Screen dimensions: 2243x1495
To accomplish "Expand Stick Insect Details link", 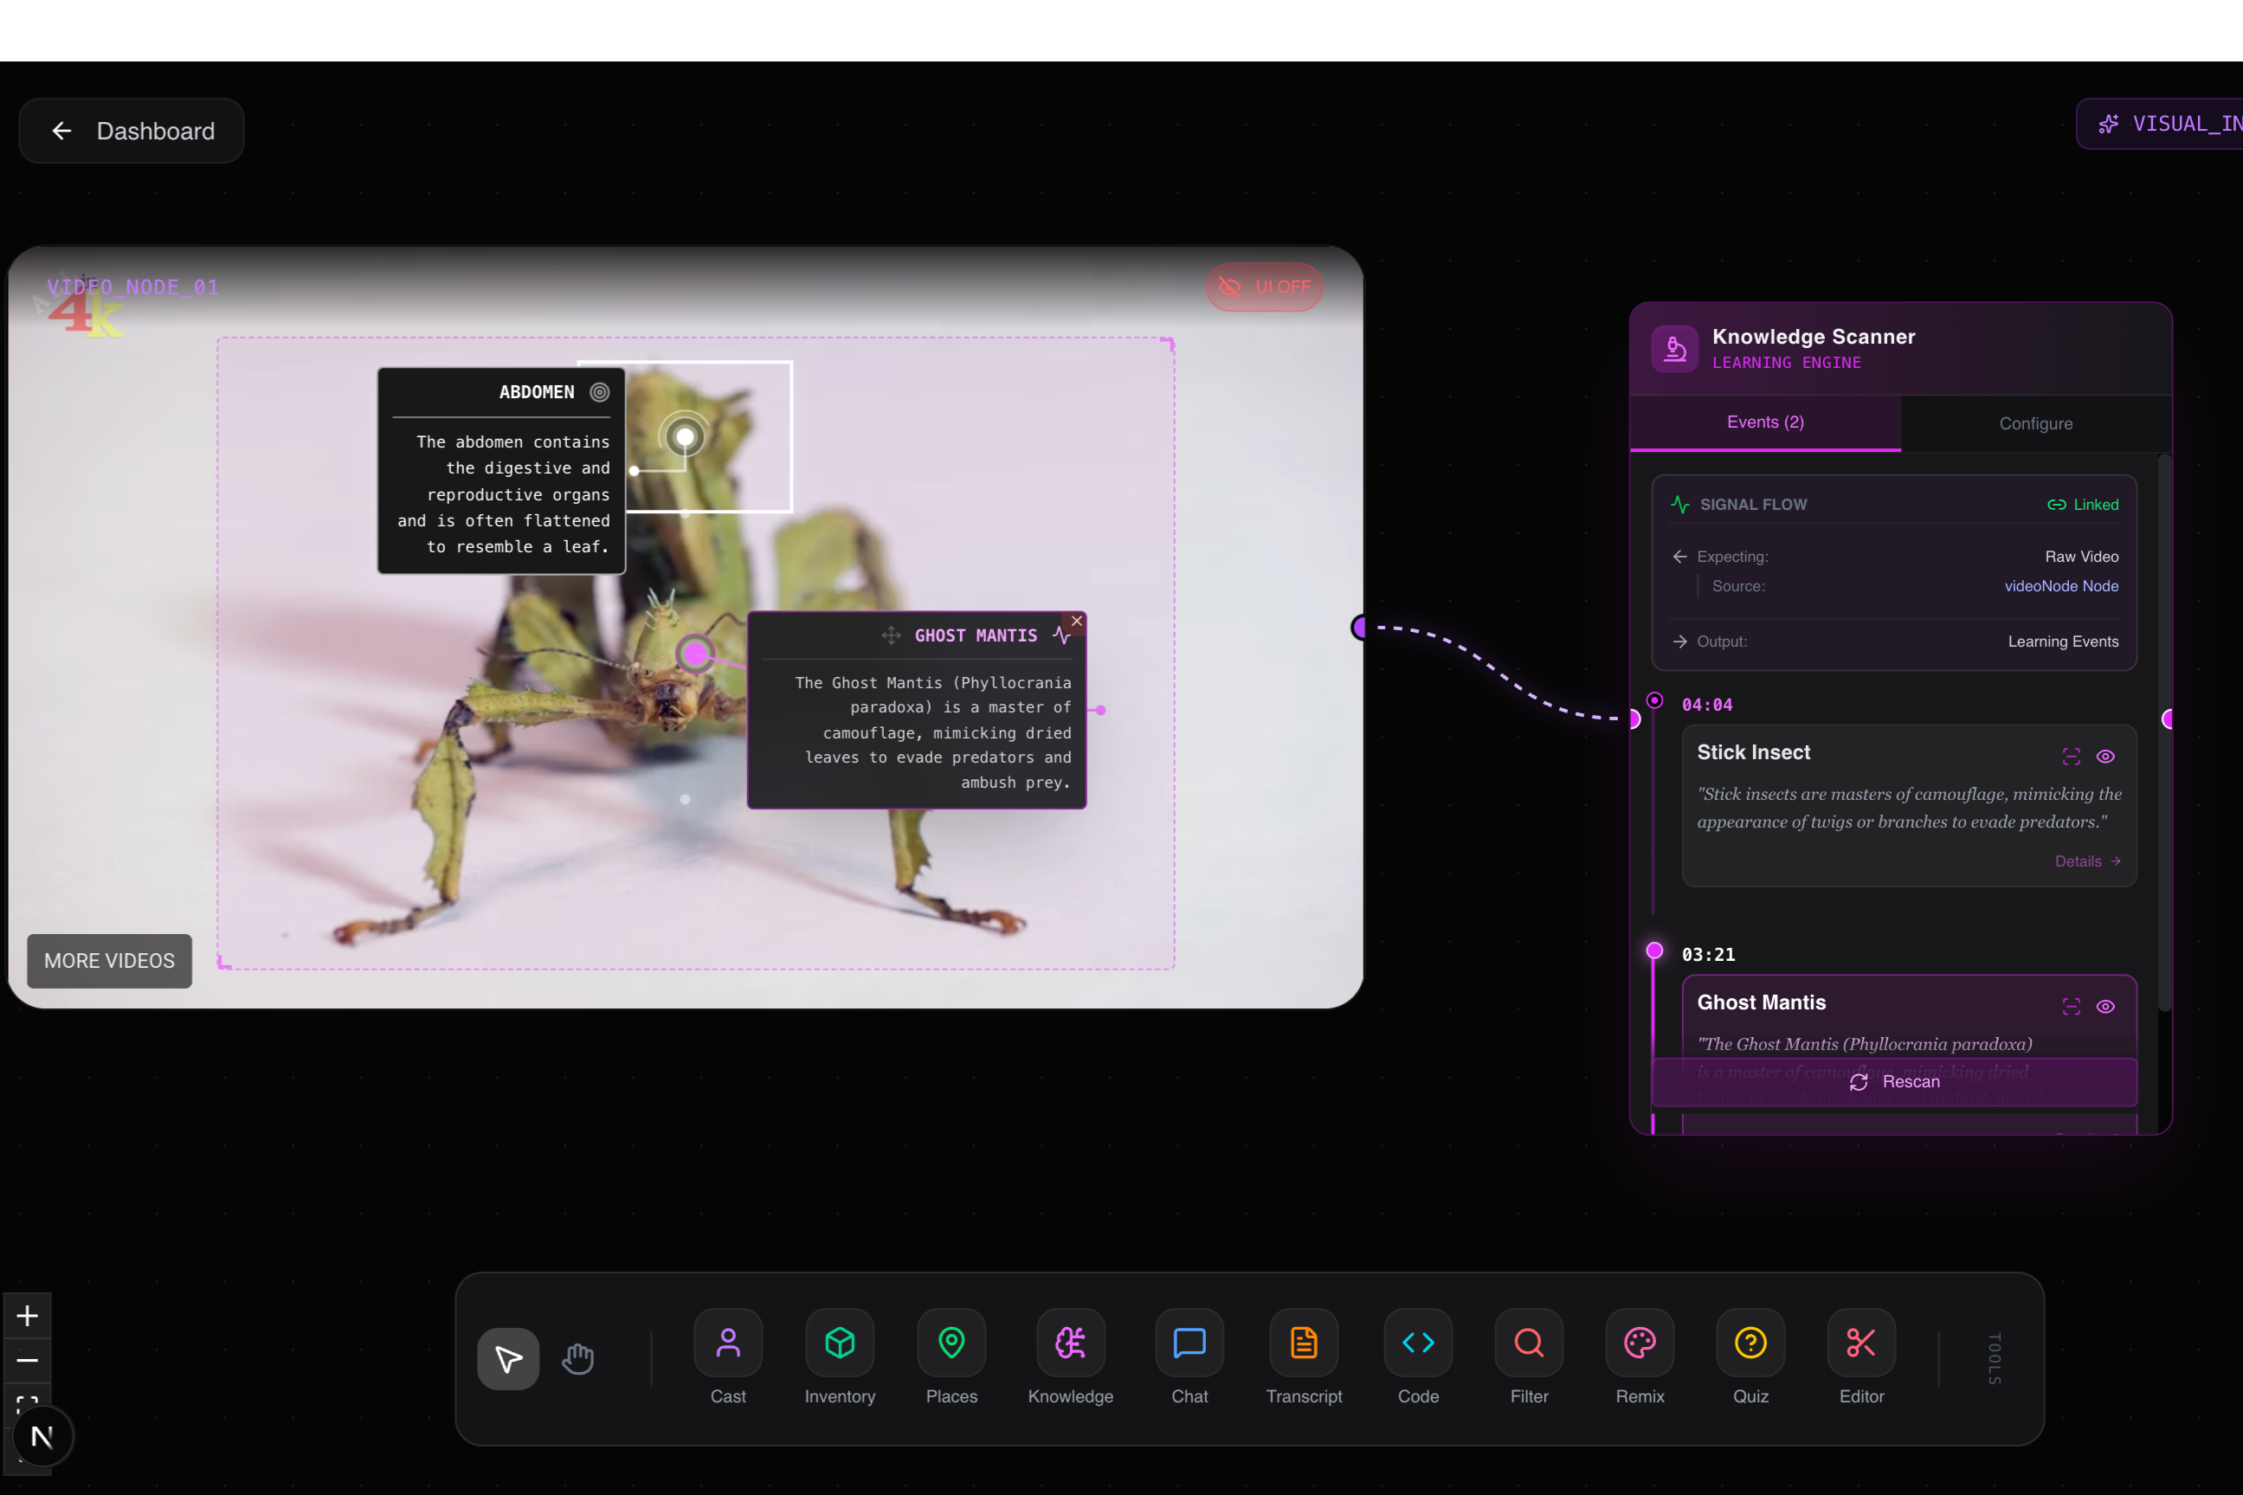I will point(2086,861).
